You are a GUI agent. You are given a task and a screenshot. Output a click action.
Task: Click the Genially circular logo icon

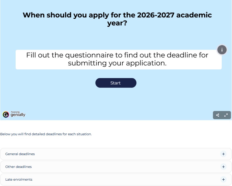click(6, 115)
